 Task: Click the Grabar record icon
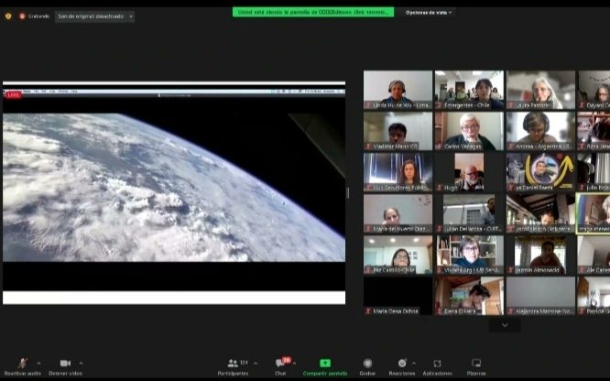[367, 363]
